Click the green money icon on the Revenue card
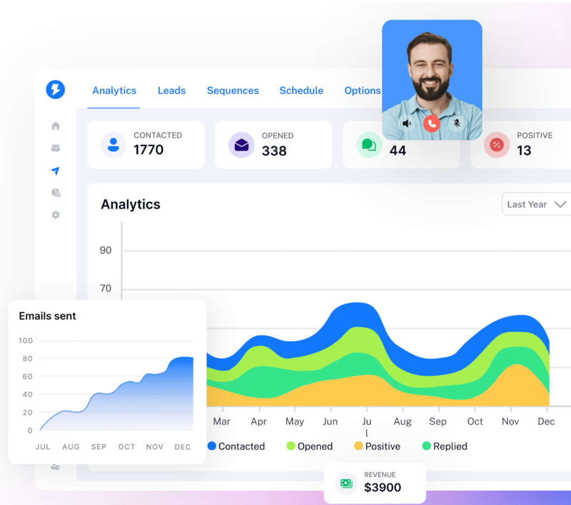The image size is (571, 505). (346, 484)
